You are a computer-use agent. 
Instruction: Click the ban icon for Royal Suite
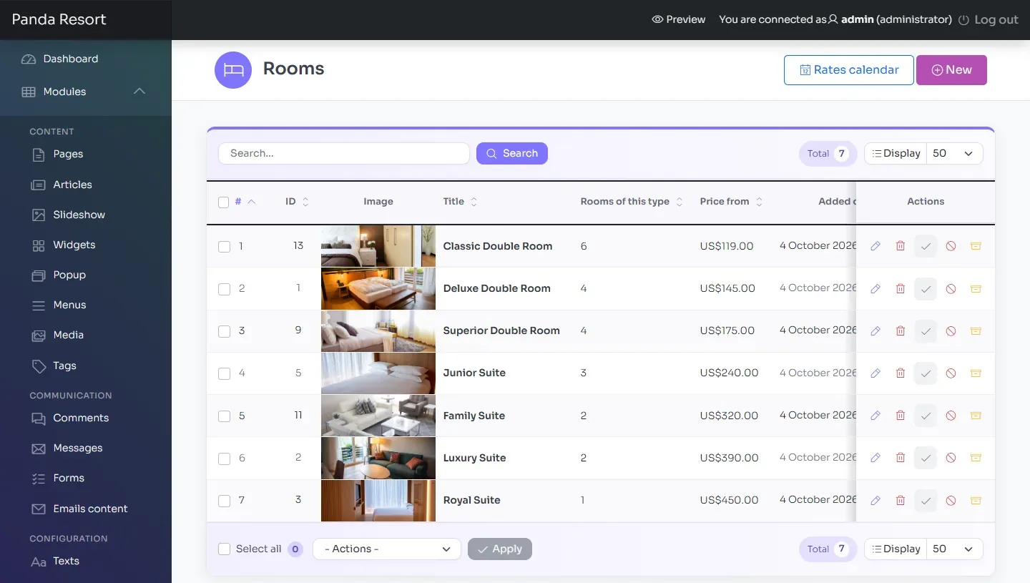click(x=951, y=501)
